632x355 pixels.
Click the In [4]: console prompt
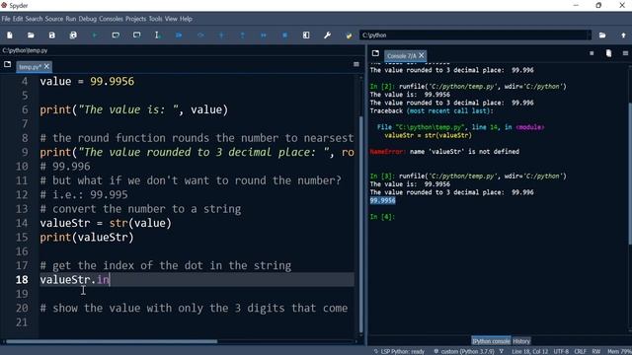[x=382, y=217]
